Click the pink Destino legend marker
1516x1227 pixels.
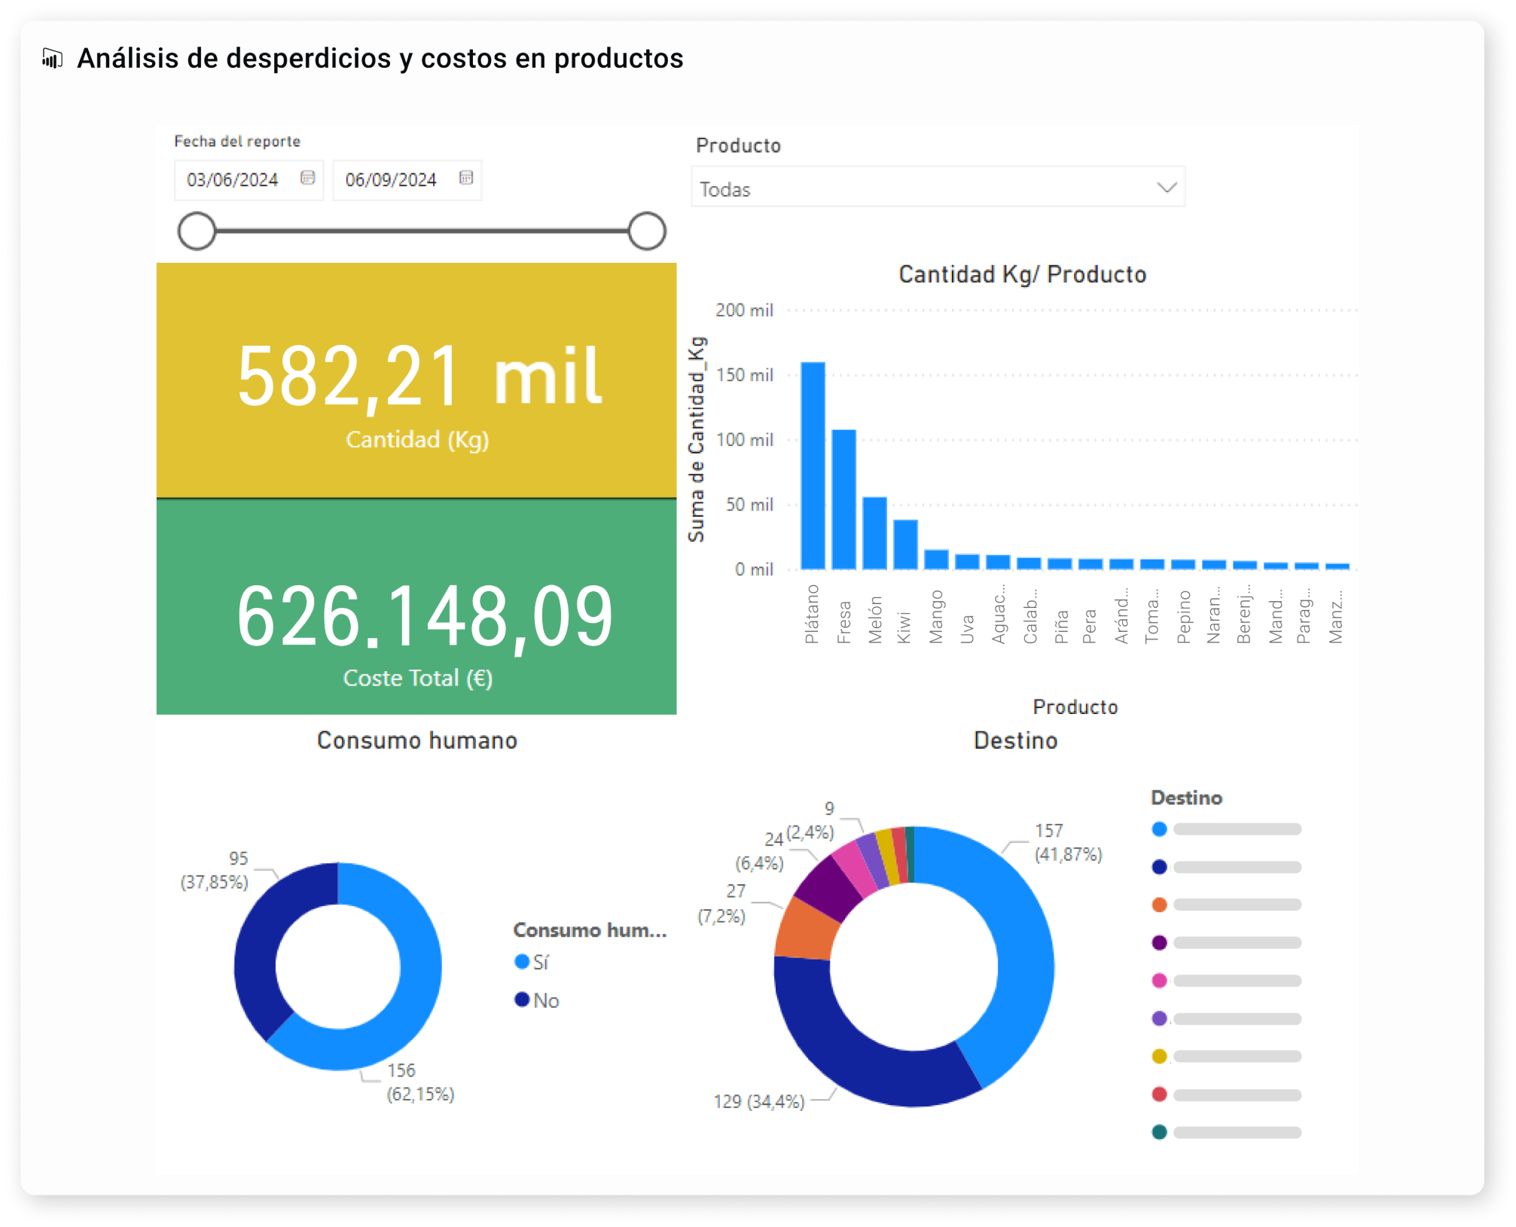(x=1159, y=981)
